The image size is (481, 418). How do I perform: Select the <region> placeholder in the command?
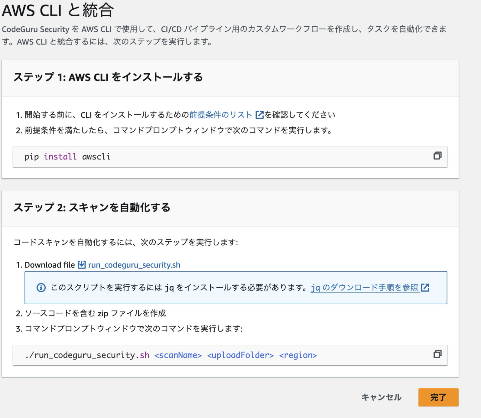coord(298,355)
